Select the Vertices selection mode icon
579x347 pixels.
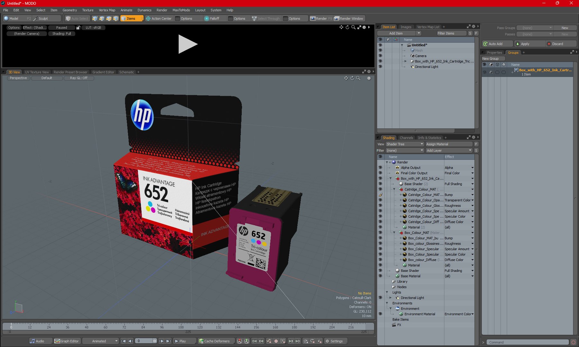[95, 19]
